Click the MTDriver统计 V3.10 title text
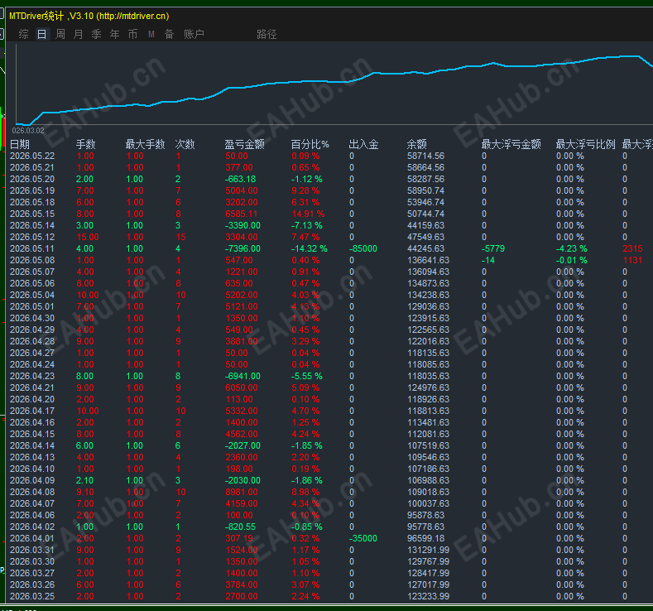 coord(89,17)
